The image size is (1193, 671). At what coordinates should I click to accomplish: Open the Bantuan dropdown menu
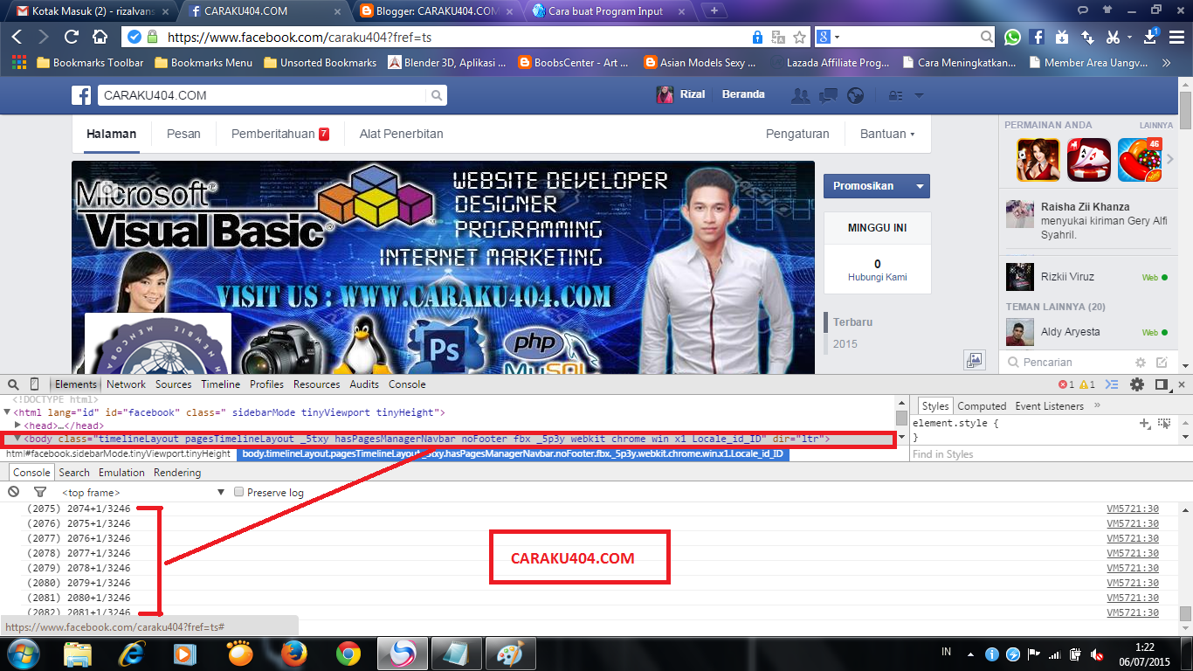click(x=887, y=135)
